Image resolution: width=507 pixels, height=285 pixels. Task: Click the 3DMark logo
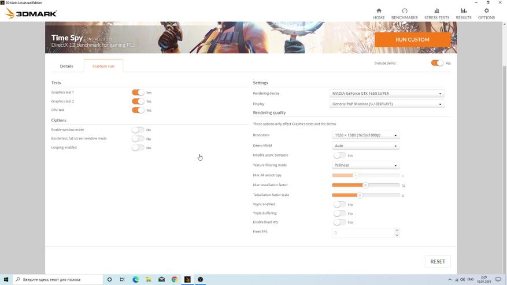pyautogui.click(x=31, y=14)
